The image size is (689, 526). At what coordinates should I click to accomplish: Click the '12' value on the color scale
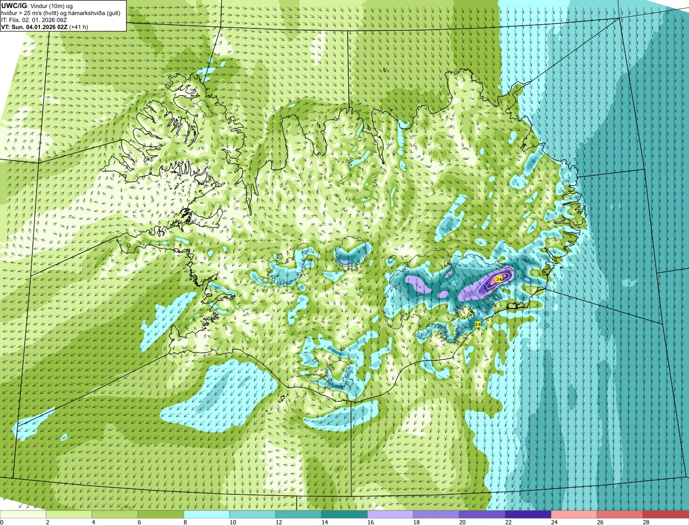pos(278,522)
